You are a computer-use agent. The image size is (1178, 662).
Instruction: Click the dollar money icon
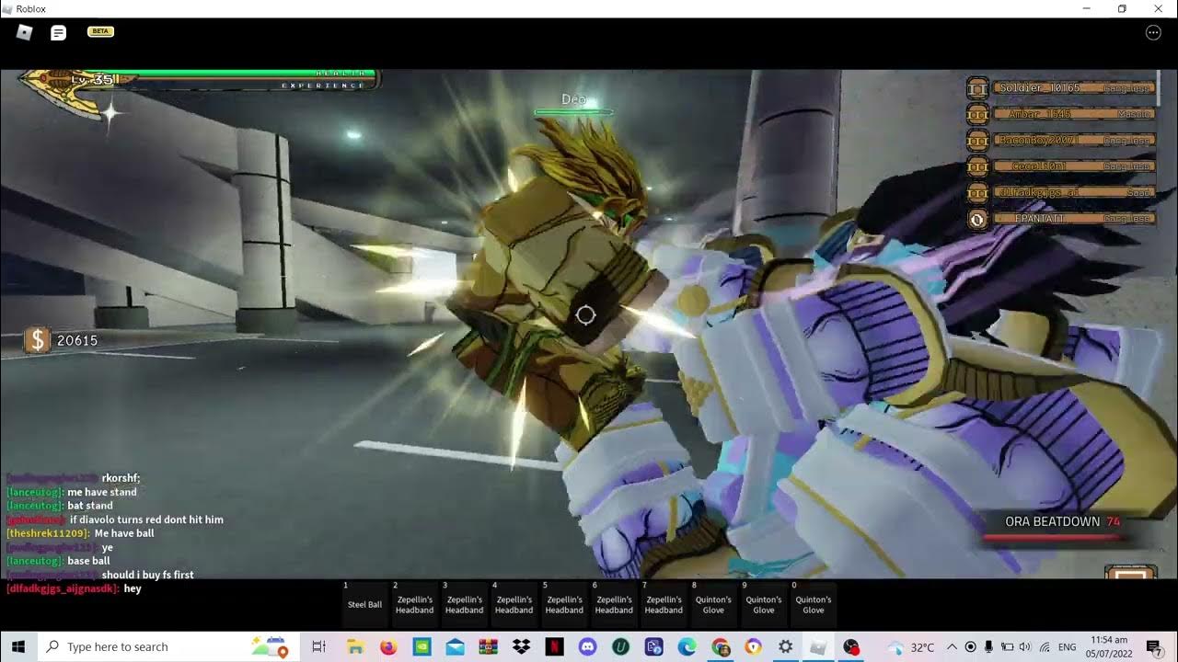pyautogui.click(x=37, y=340)
